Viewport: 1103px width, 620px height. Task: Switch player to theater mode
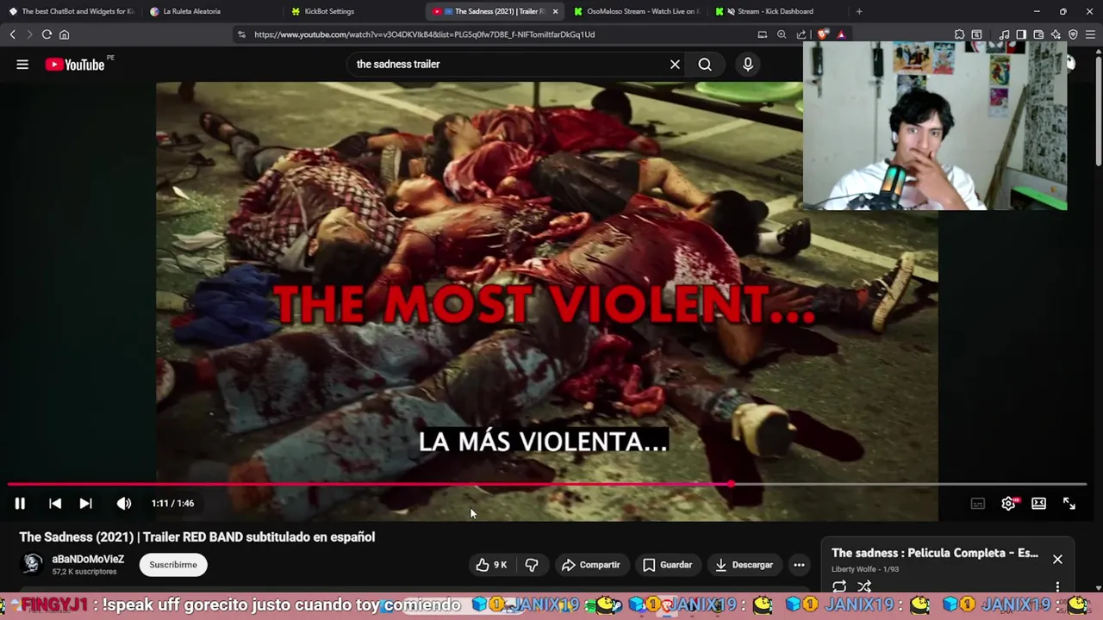click(1038, 504)
